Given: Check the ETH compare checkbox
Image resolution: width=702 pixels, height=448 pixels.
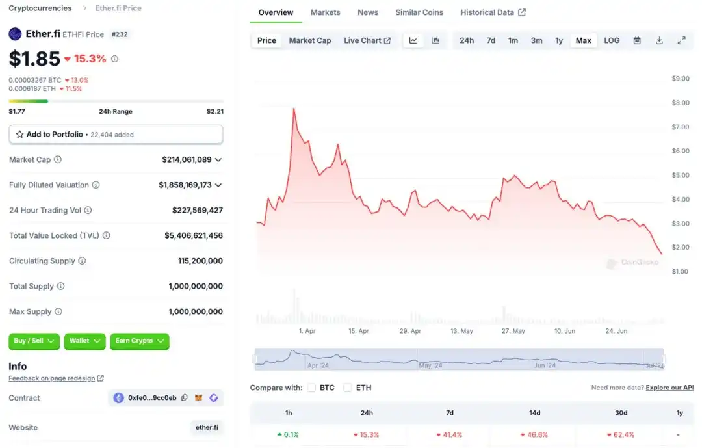Looking at the screenshot, I should pyautogui.click(x=348, y=388).
